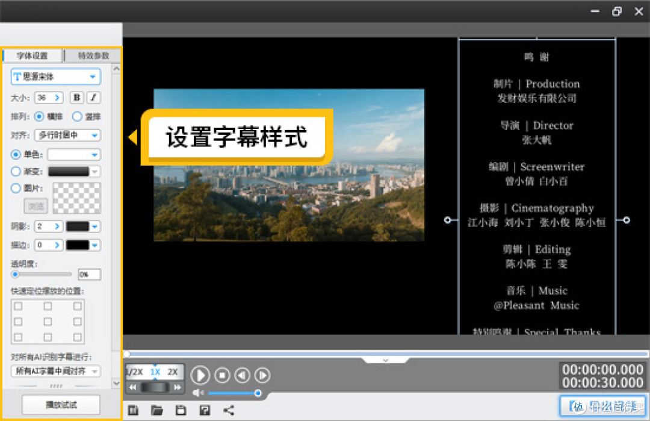Check the bottom-left position box

(18, 337)
